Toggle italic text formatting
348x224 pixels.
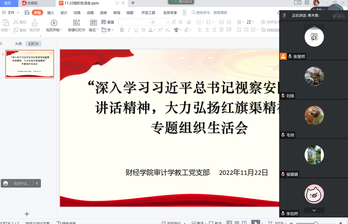129,30
